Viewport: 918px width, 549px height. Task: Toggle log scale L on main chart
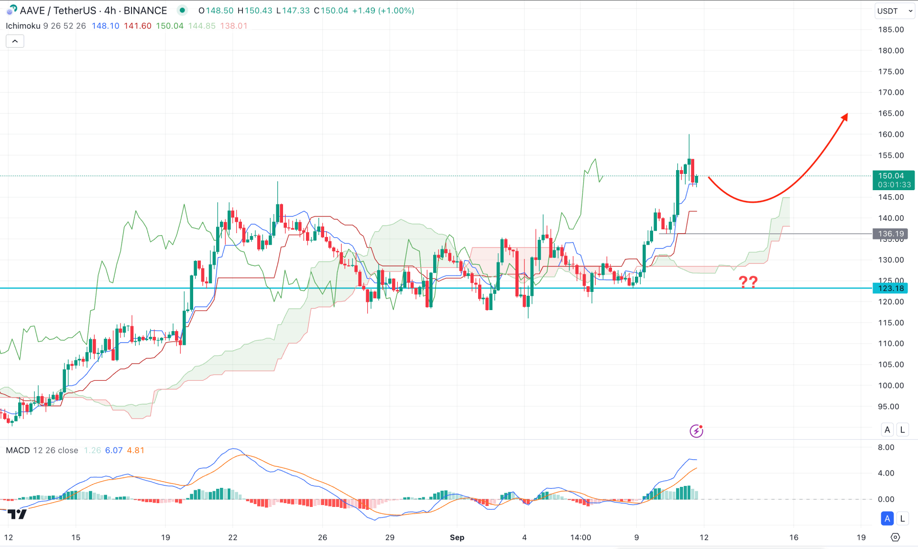(x=902, y=430)
